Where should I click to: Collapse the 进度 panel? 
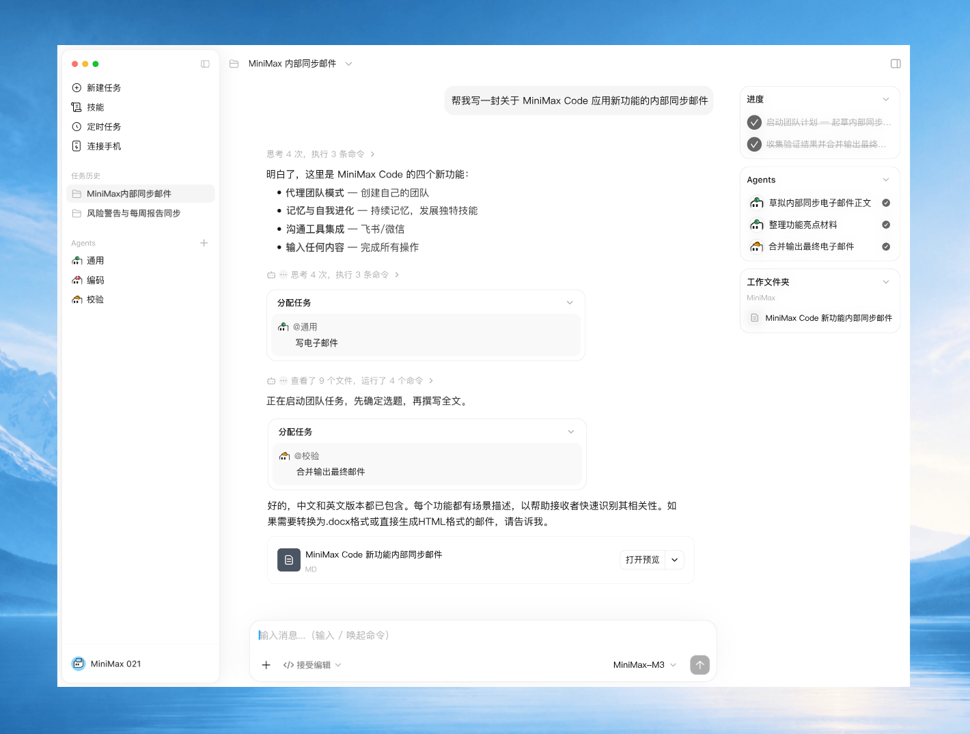tap(886, 100)
